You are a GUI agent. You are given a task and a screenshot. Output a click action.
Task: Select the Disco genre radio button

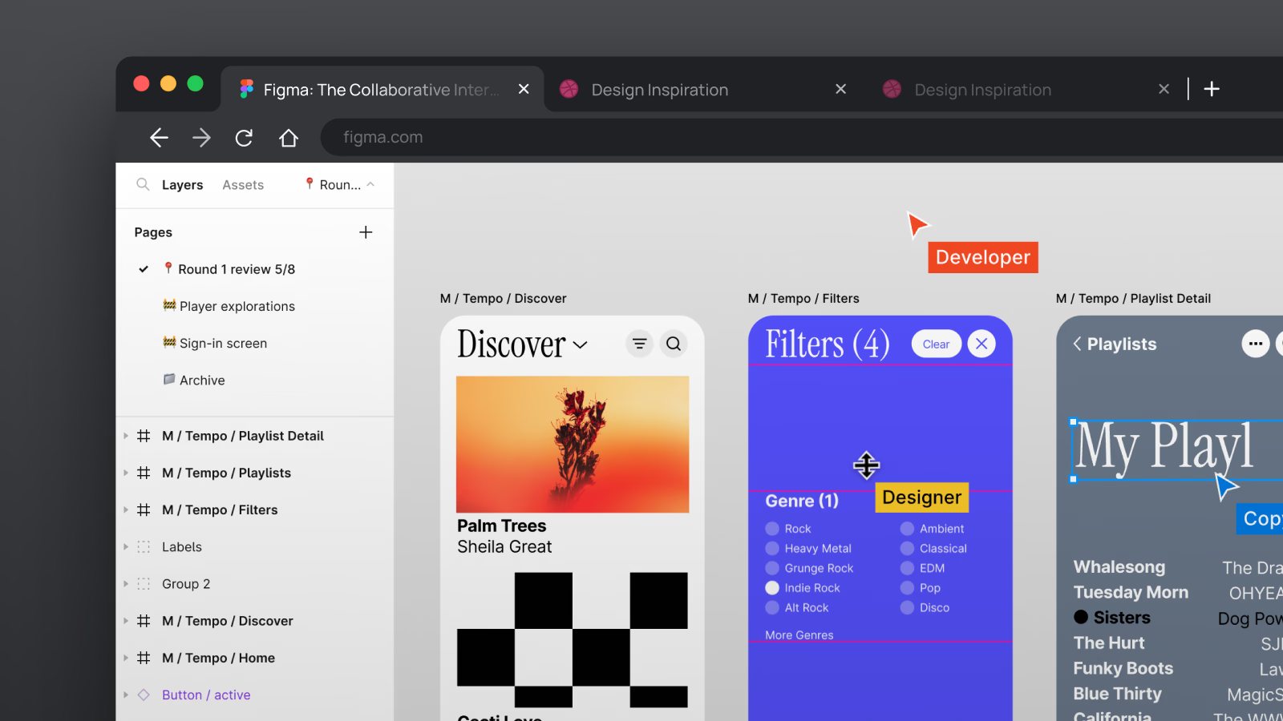tap(907, 608)
